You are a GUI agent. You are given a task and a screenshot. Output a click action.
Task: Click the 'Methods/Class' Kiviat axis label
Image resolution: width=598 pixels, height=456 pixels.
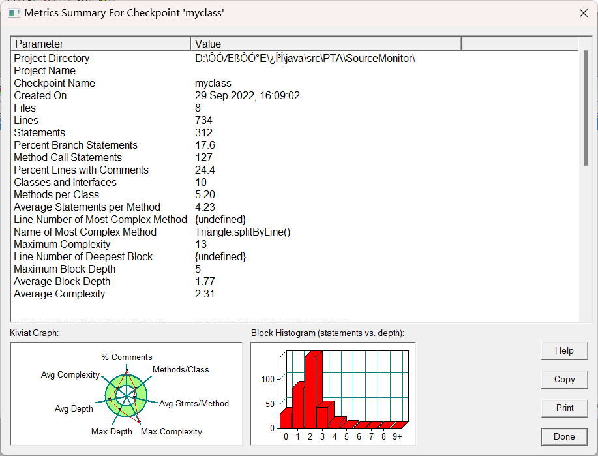[181, 369]
